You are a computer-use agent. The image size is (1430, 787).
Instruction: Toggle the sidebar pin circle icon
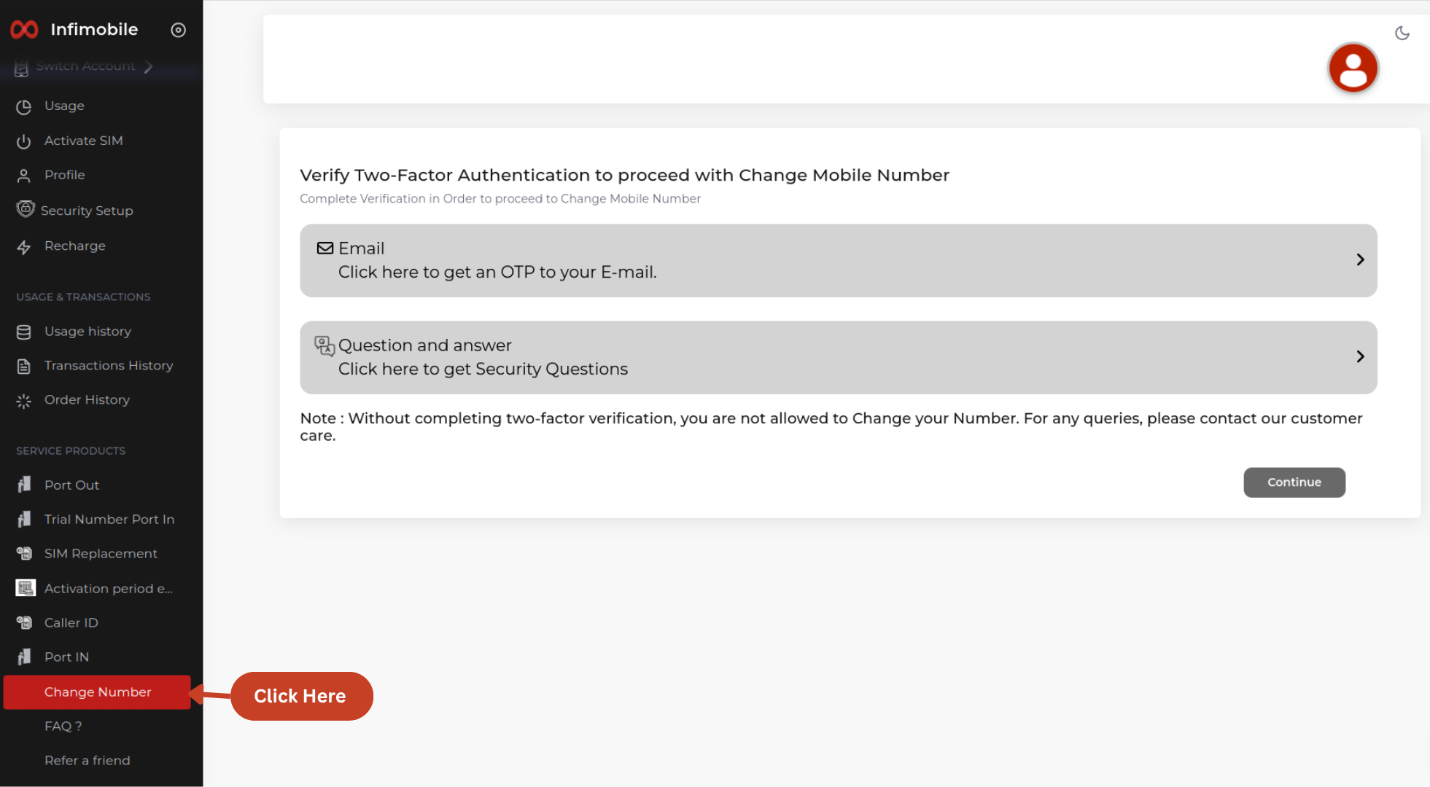178,30
